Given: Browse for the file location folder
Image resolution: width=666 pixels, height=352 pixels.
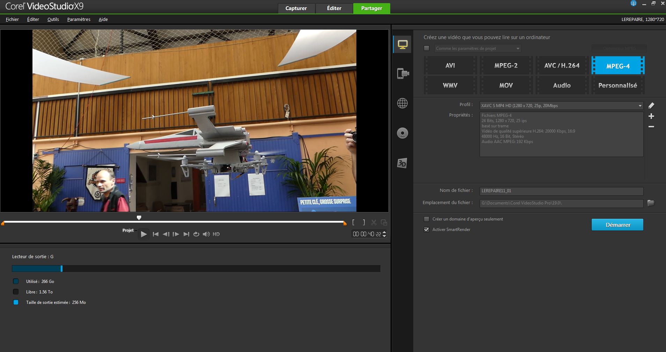Looking at the screenshot, I should [x=651, y=203].
